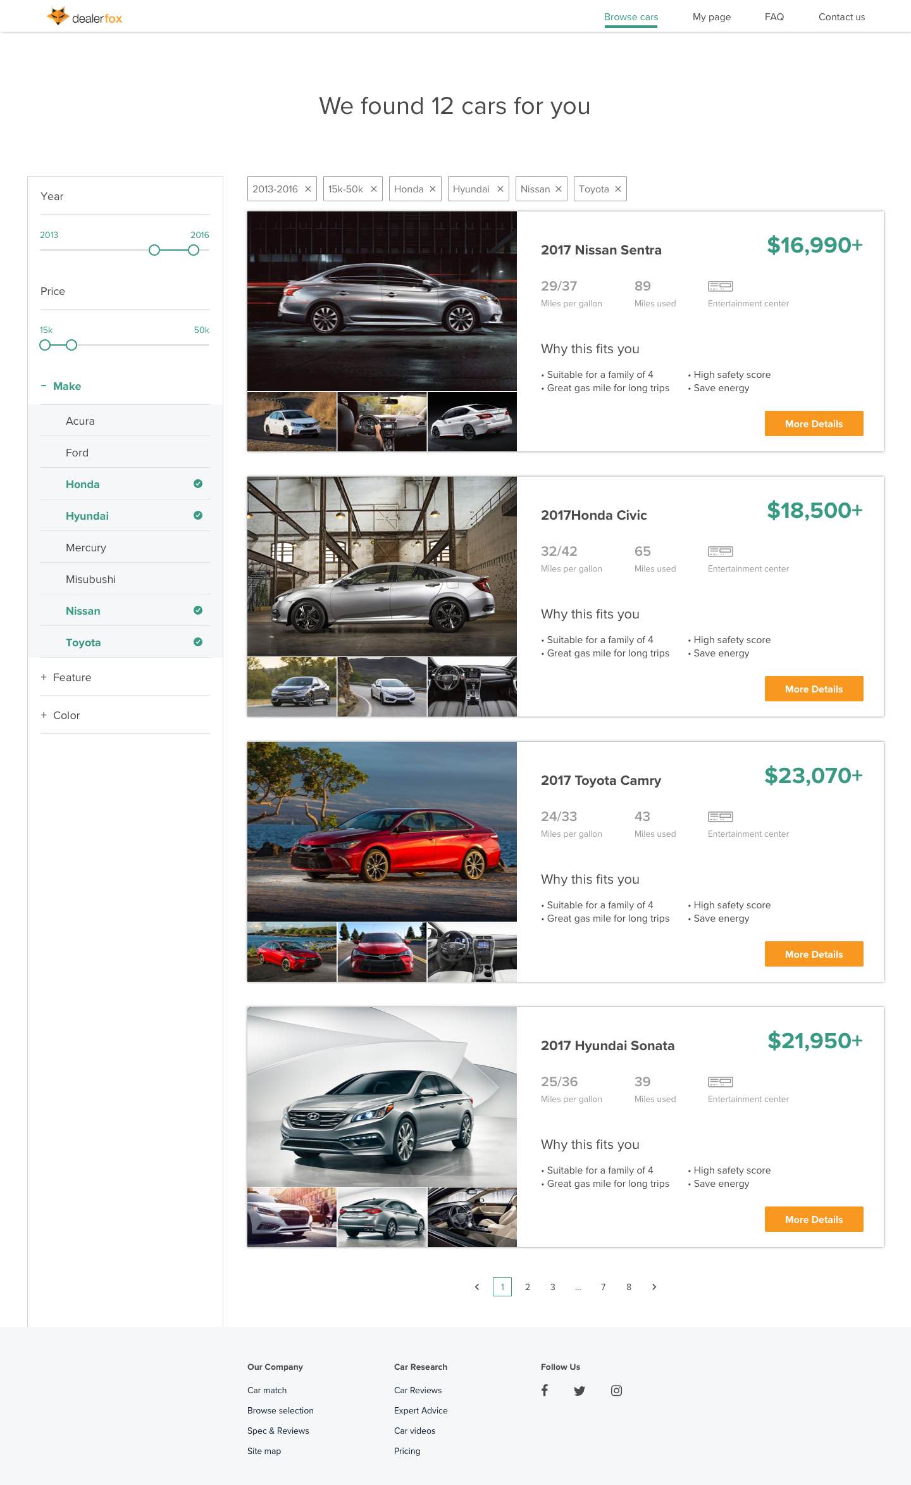Click the Entertainment center icon for Nissan Sentra

tap(720, 286)
